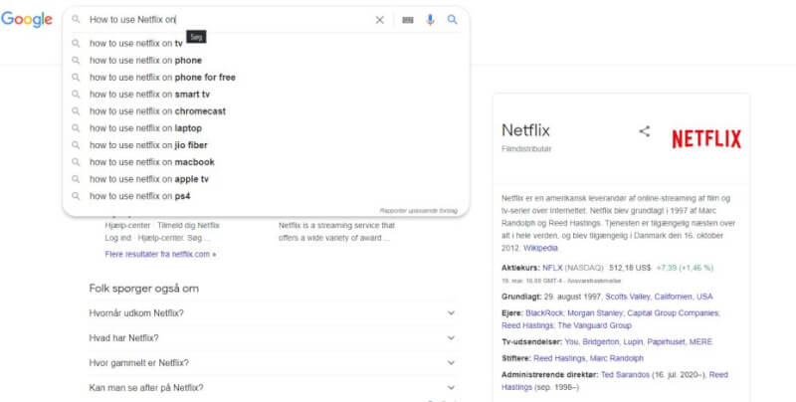The height and width of the screenshot is (402, 796).
Task: Open Marc Randolph link under Stiftere
Action: (x=616, y=358)
